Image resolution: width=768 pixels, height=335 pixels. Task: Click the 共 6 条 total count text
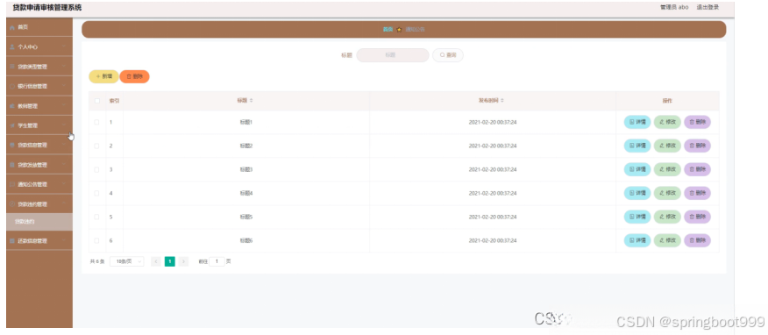click(x=97, y=261)
